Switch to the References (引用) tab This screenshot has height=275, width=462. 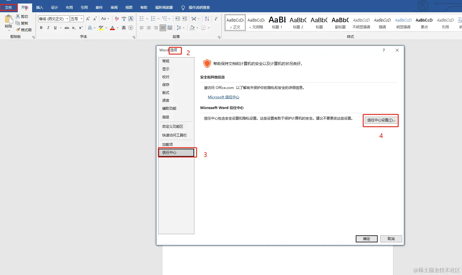pyautogui.click(x=84, y=8)
